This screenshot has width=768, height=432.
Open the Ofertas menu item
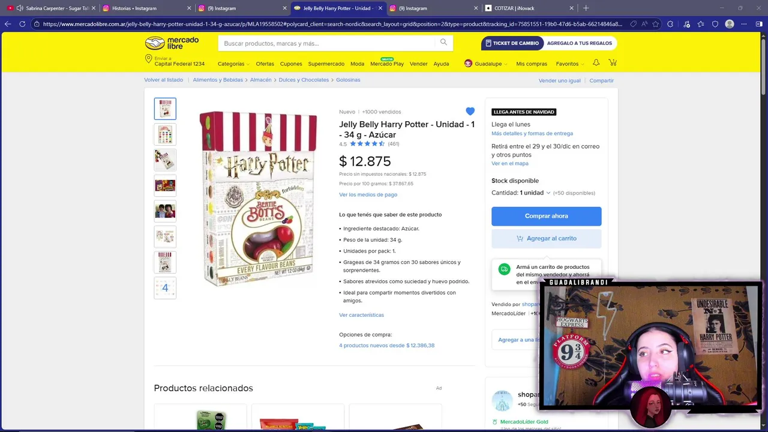coord(265,64)
